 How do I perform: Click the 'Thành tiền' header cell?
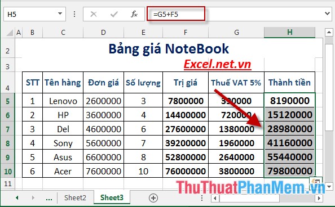[x=290, y=83]
